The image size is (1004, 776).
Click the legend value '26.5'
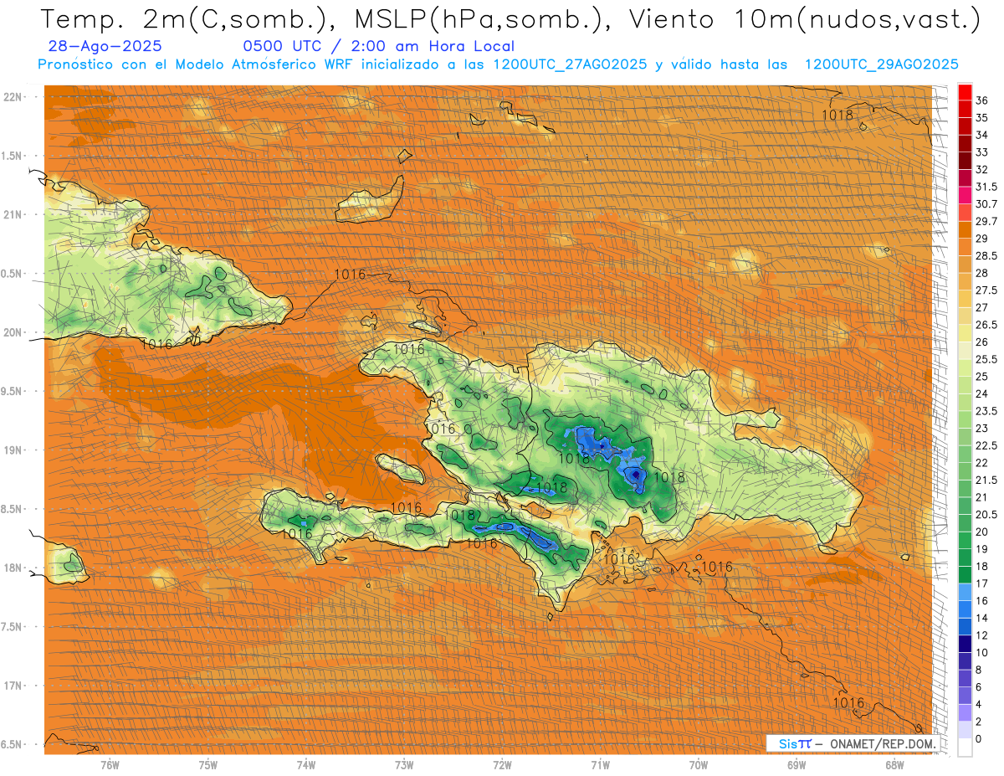[x=986, y=325]
